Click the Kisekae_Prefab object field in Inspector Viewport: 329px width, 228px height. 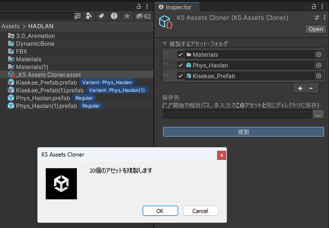[x=250, y=76]
